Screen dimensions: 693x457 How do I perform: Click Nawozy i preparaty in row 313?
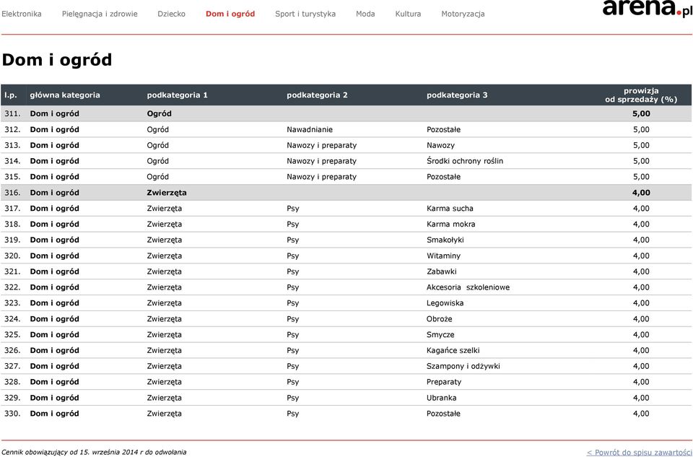tap(321, 145)
